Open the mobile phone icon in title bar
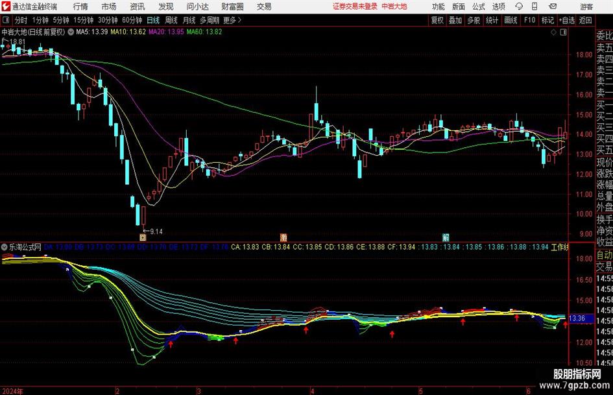 coord(535,6)
